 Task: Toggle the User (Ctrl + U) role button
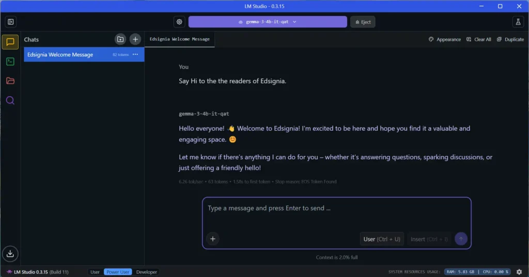pyautogui.click(x=382, y=239)
